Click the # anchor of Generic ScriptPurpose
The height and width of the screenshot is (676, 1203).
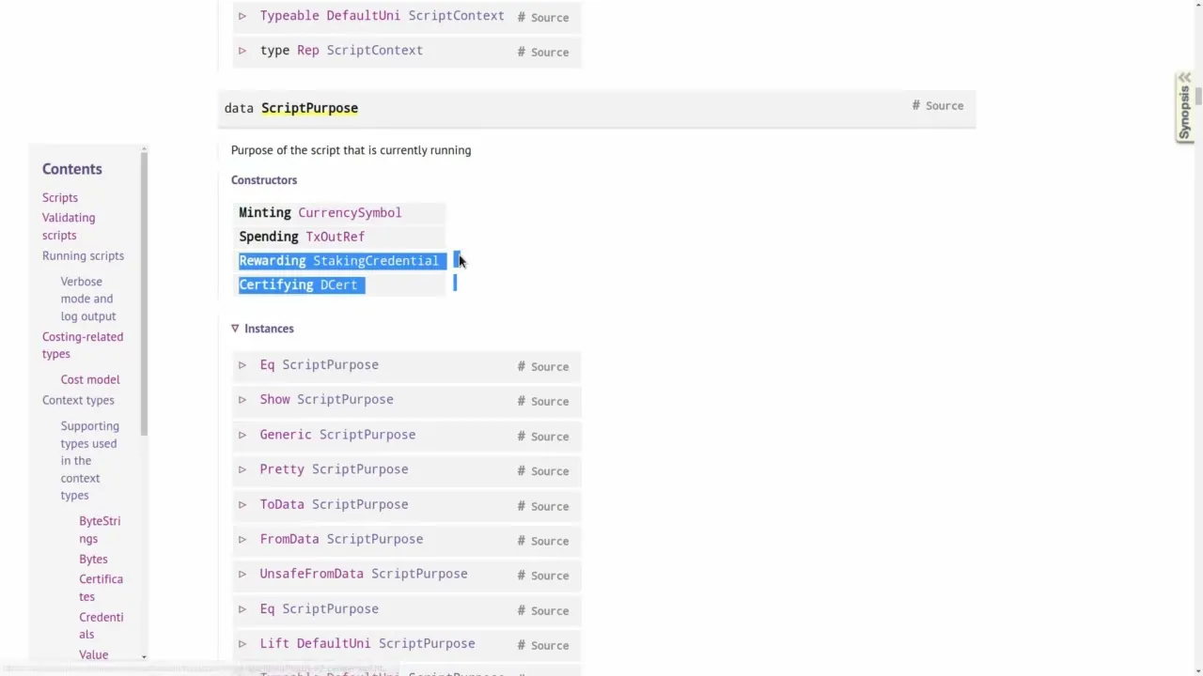tap(521, 436)
